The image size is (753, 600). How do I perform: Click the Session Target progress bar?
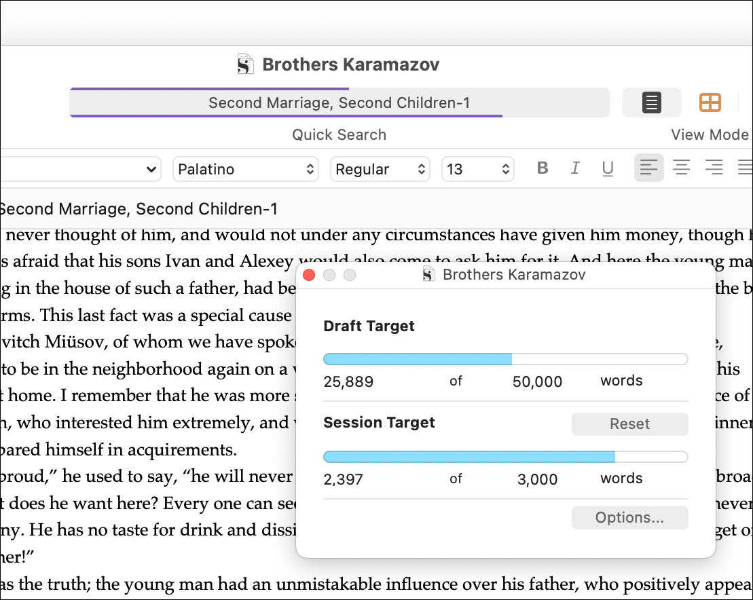505,457
